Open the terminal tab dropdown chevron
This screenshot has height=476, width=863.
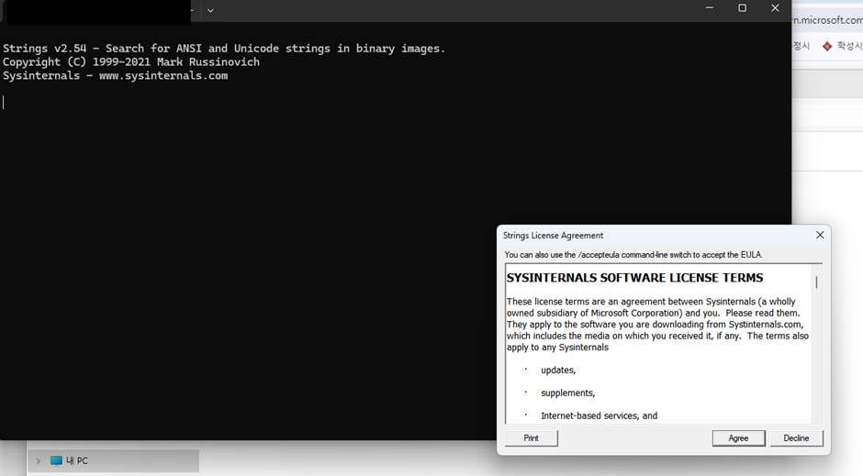point(210,10)
